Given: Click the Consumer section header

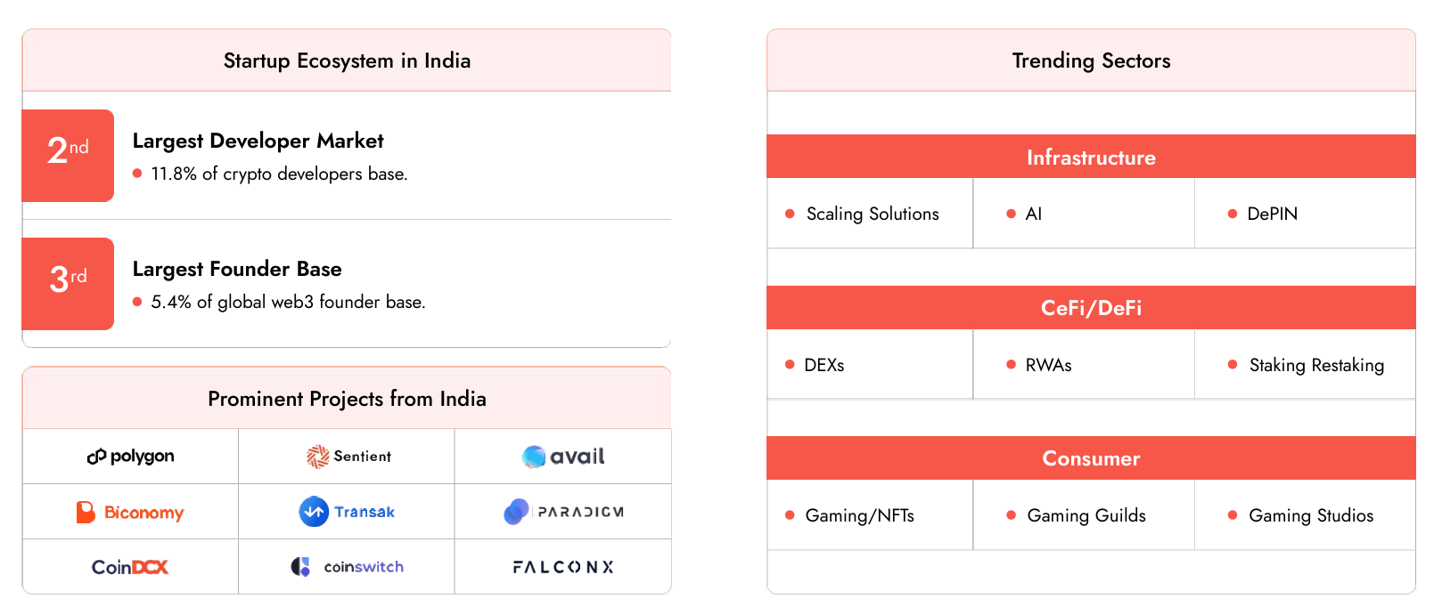Looking at the screenshot, I should [x=1091, y=458].
